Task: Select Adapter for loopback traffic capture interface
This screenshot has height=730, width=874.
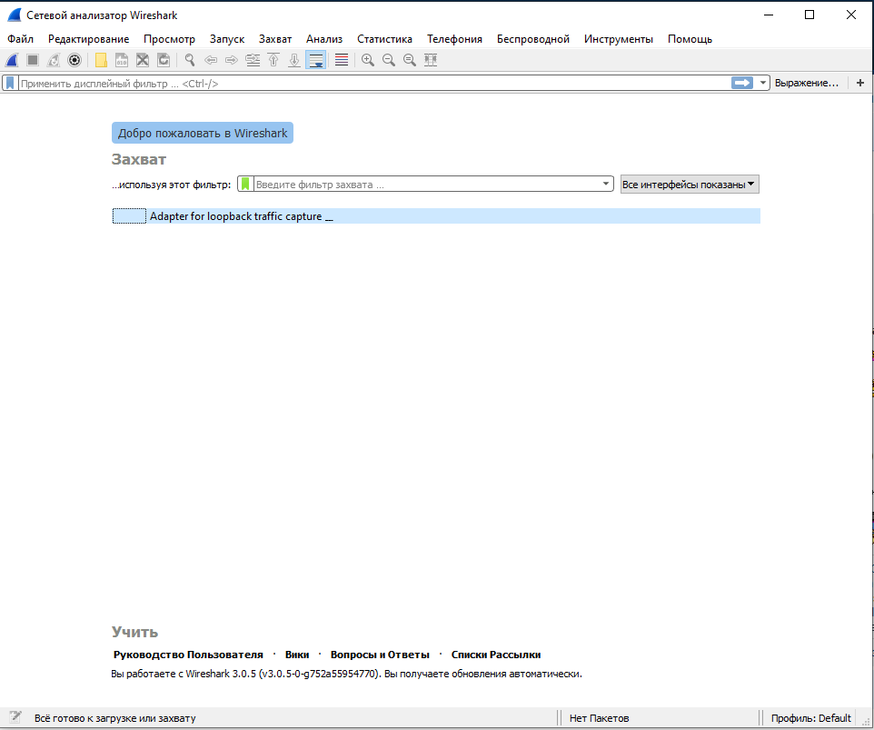Action: (x=436, y=216)
